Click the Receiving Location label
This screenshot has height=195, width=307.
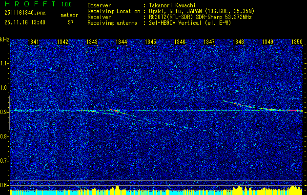click(x=114, y=11)
